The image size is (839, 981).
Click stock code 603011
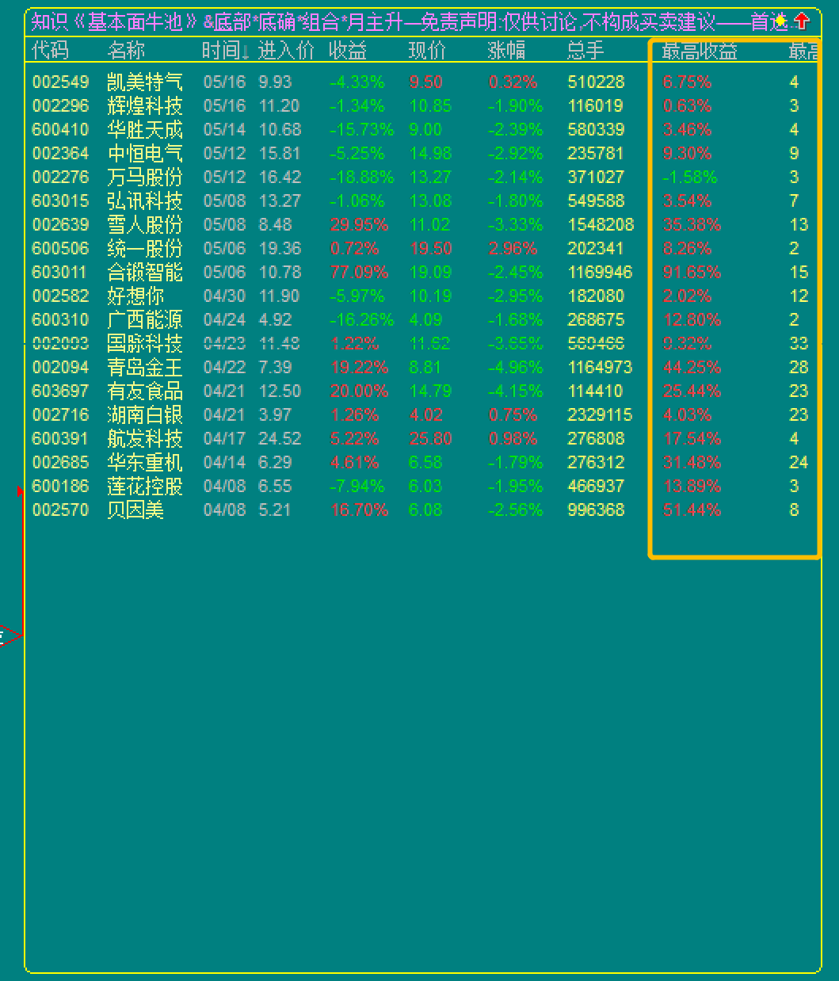point(59,272)
